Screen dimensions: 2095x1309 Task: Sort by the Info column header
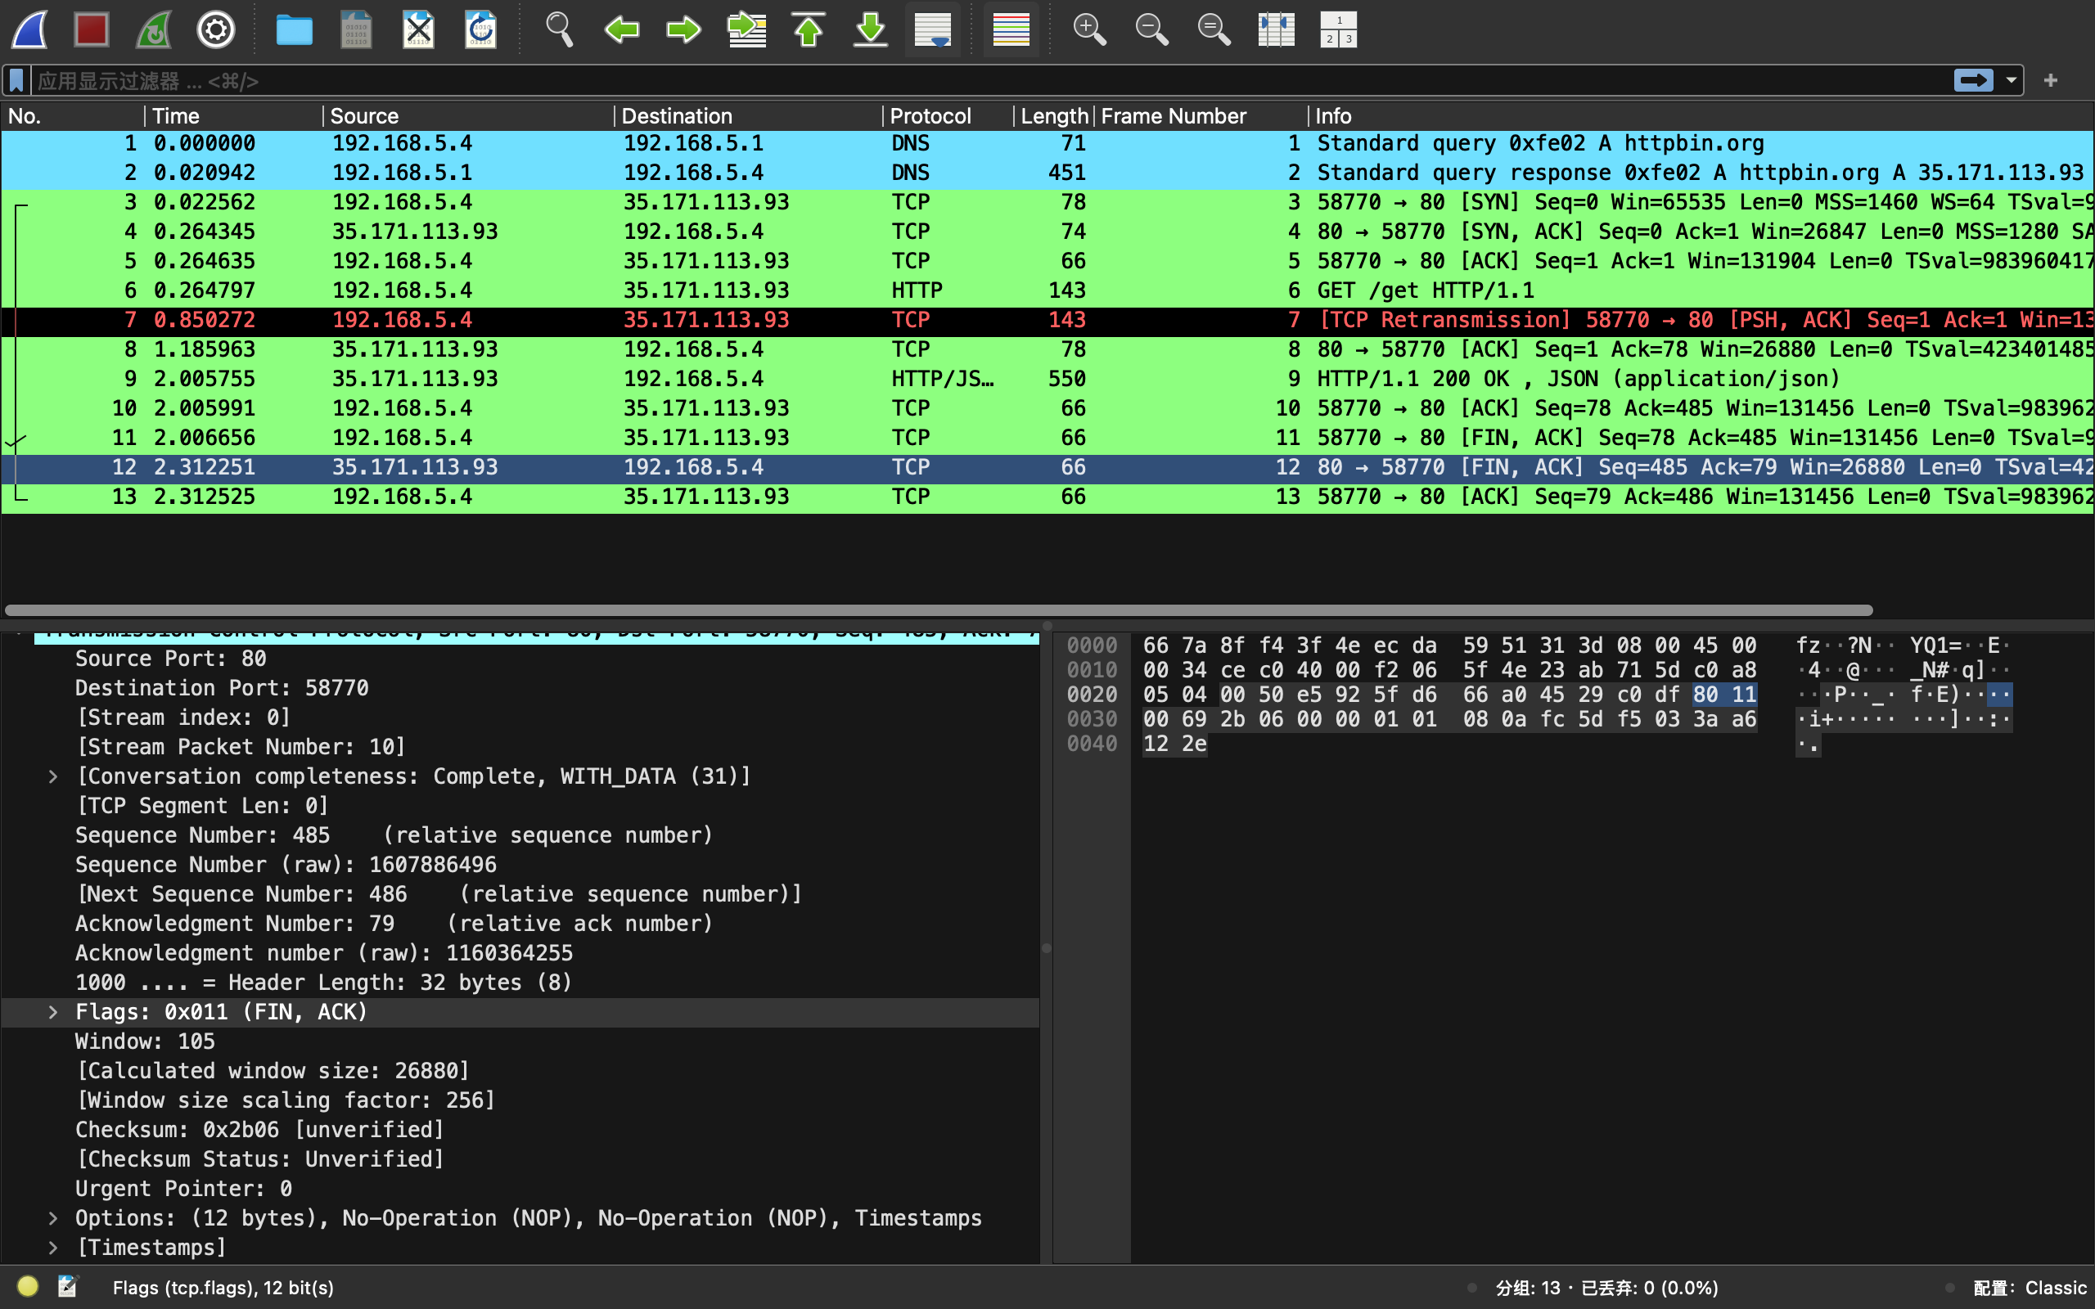coord(1701,116)
